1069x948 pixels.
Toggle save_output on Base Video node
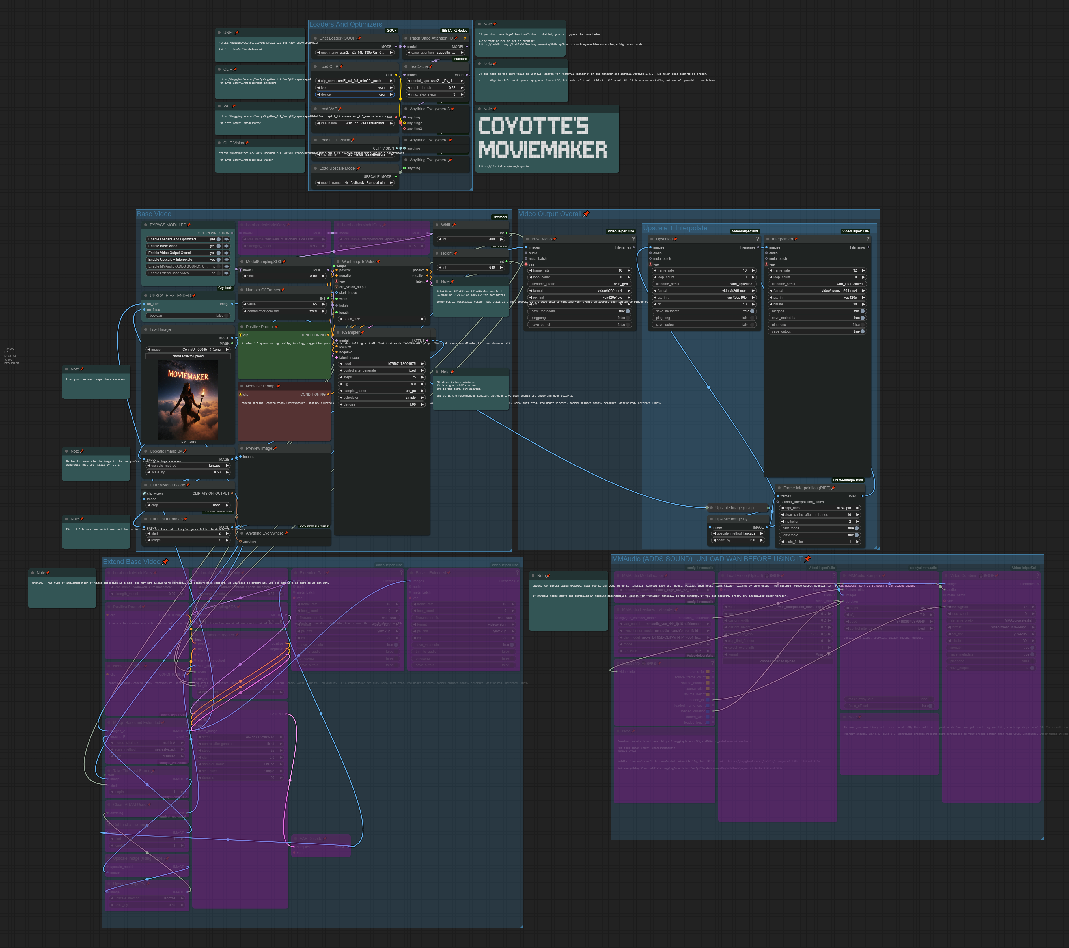628,325
